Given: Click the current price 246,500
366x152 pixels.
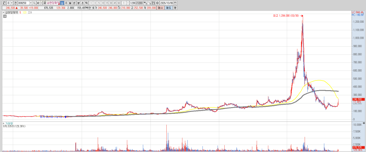Looking at the screenshot, I should (10, 8).
